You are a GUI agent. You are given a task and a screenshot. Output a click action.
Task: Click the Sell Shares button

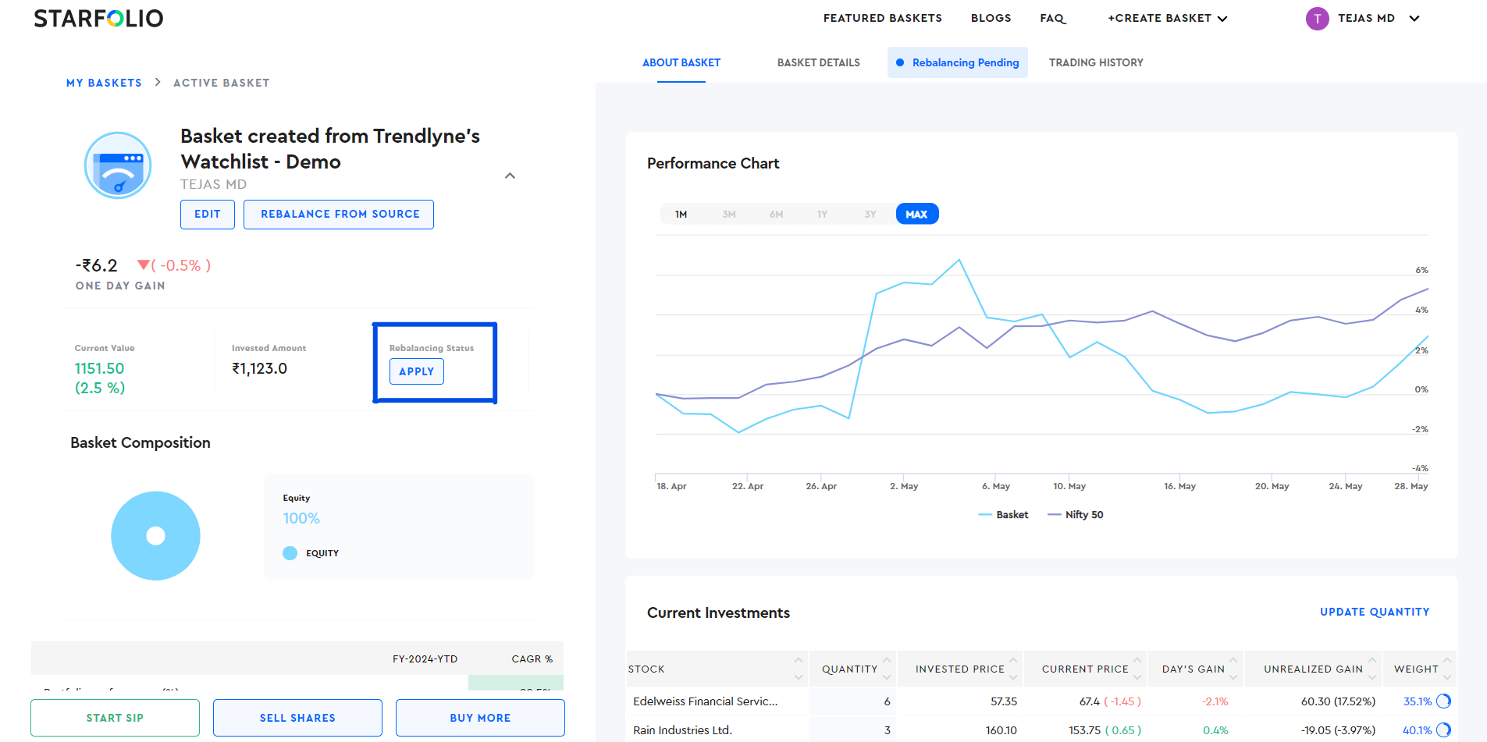click(x=297, y=718)
